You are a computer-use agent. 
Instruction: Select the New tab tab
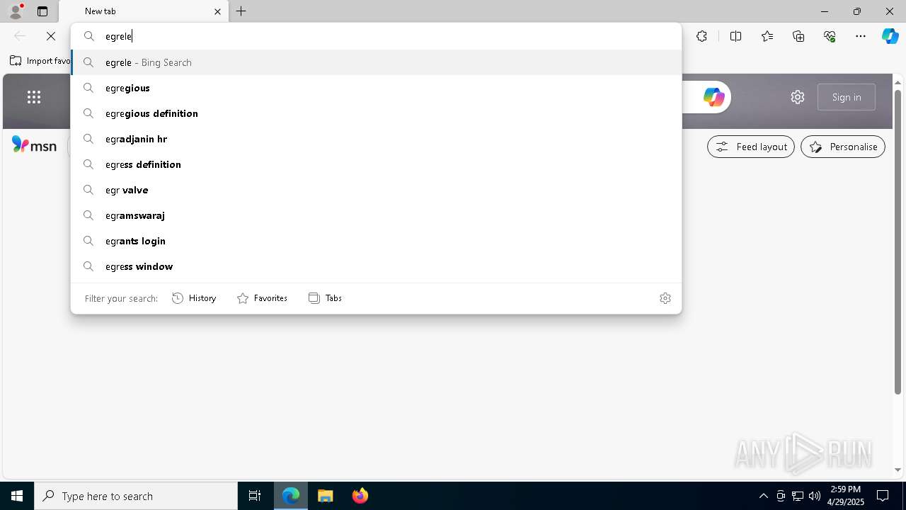144,11
